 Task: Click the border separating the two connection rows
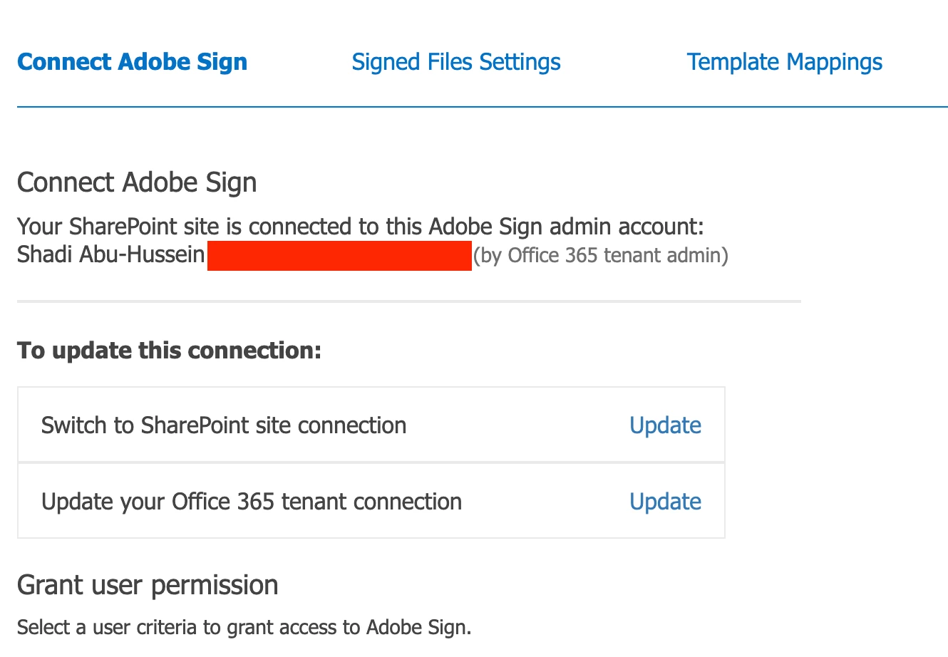tap(371, 462)
